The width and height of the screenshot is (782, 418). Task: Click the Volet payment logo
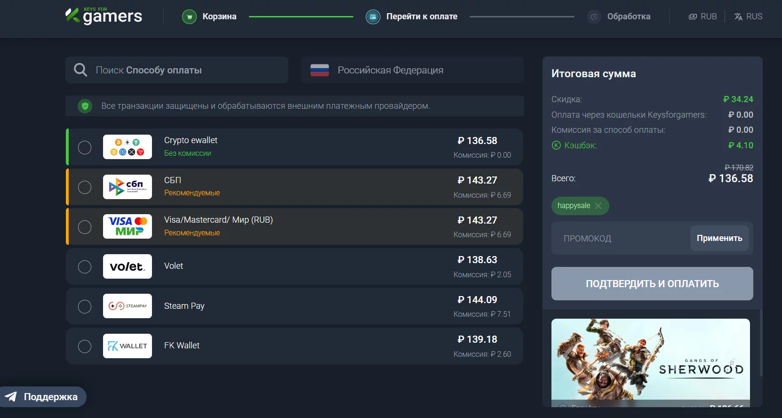coord(128,266)
